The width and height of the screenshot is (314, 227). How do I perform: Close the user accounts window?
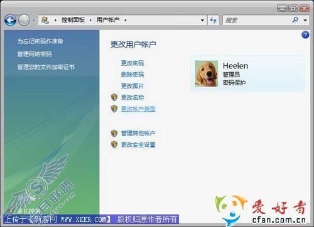tap(304, 8)
